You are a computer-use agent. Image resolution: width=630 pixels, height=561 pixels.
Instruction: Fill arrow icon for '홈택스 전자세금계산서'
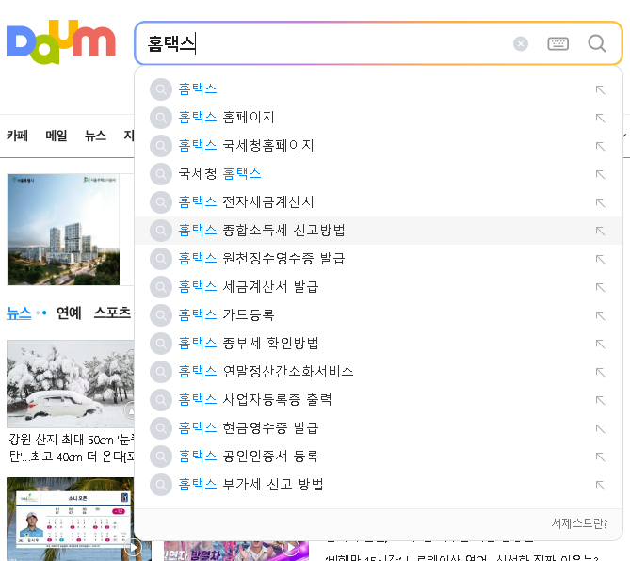coord(600,202)
